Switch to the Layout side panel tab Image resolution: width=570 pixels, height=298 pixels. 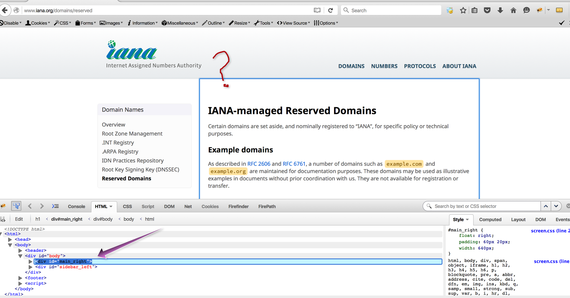pyautogui.click(x=518, y=220)
